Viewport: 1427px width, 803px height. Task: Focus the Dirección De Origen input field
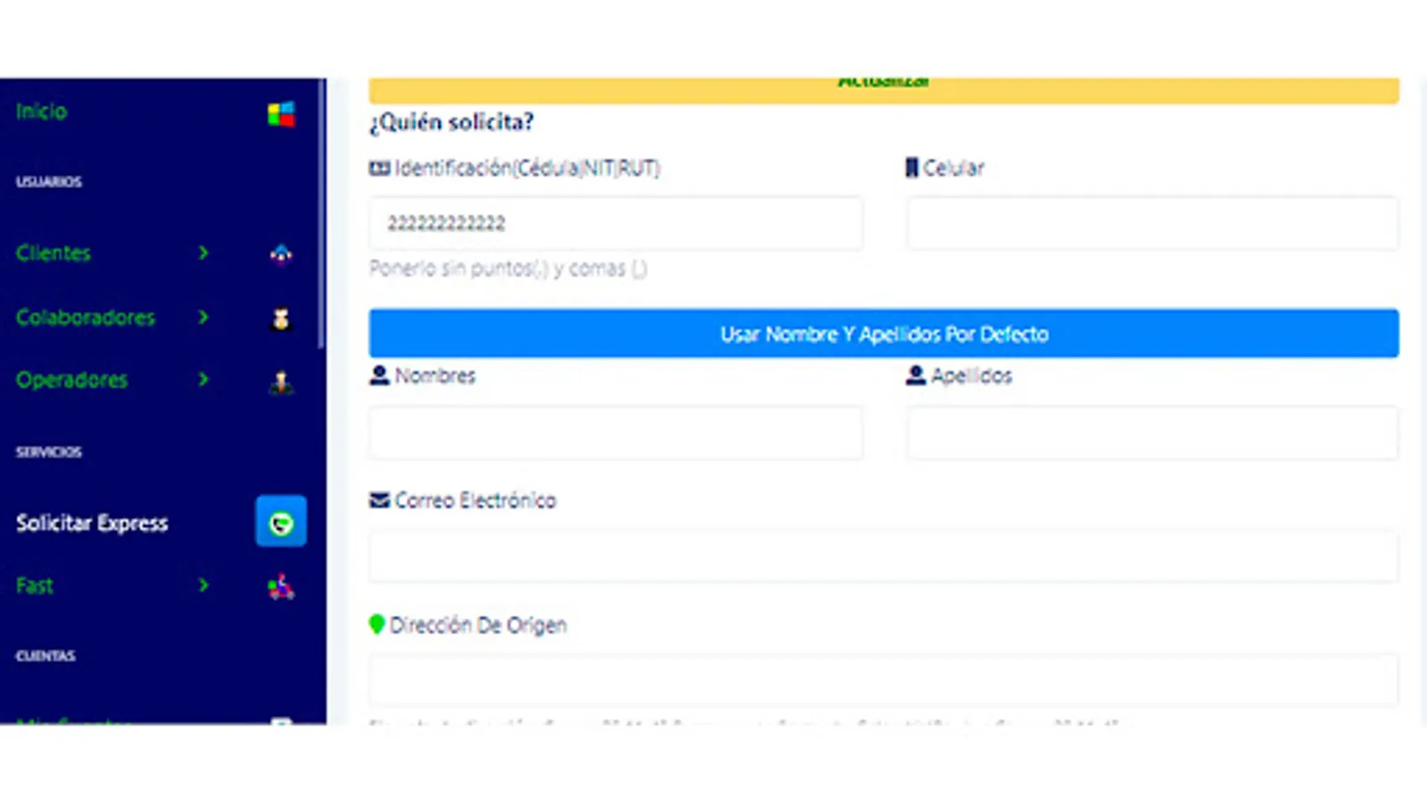pyautogui.click(x=884, y=680)
